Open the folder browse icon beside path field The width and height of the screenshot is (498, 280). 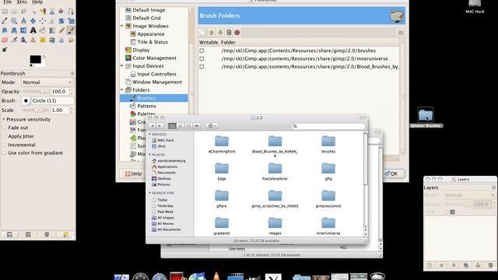(x=401, y=33)
